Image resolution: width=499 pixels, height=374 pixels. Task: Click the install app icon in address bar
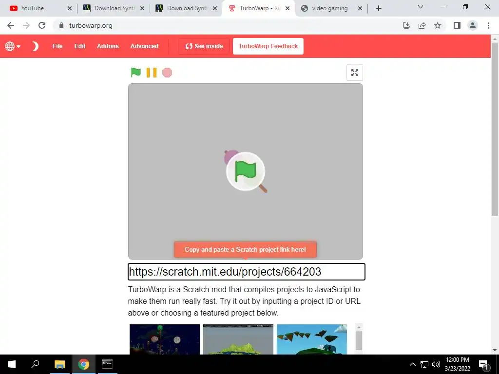point(406,25)
